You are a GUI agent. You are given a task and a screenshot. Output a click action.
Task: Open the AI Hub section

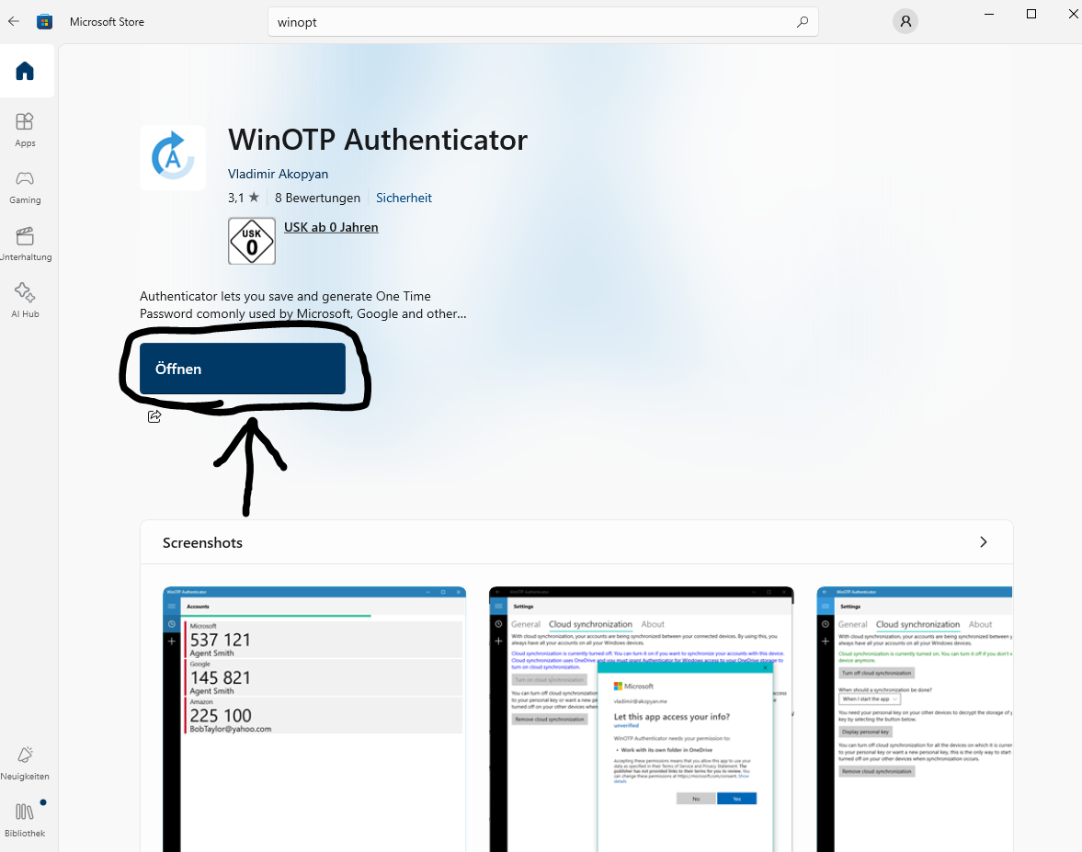[x=25, y=301]
